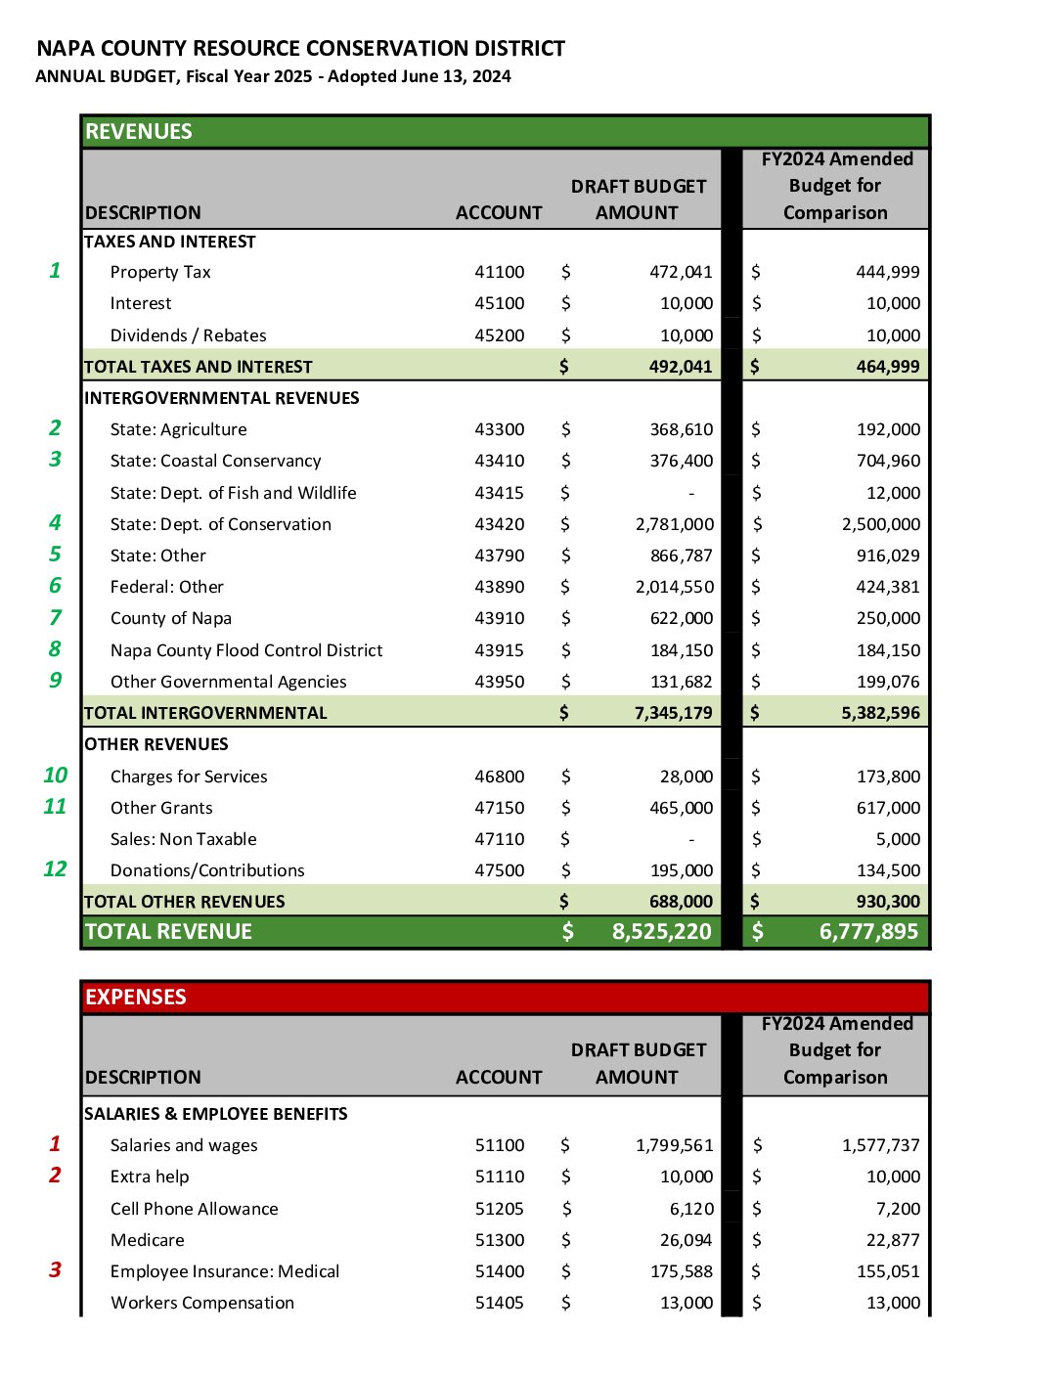Select Medicare comparison value 22,877
This screenshot has width=1064, height=1377.
point(893,1240)
